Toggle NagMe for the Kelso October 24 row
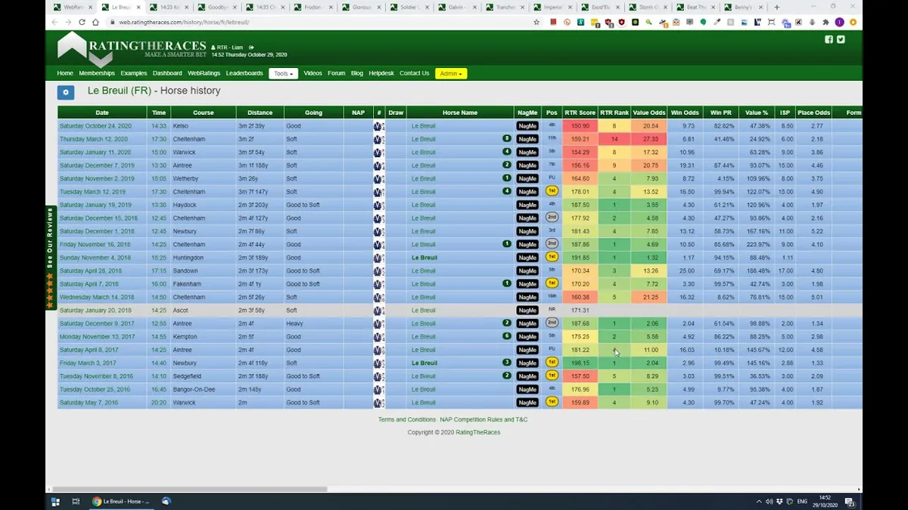Viewport: 908px width, 510px height. point(527,126)
